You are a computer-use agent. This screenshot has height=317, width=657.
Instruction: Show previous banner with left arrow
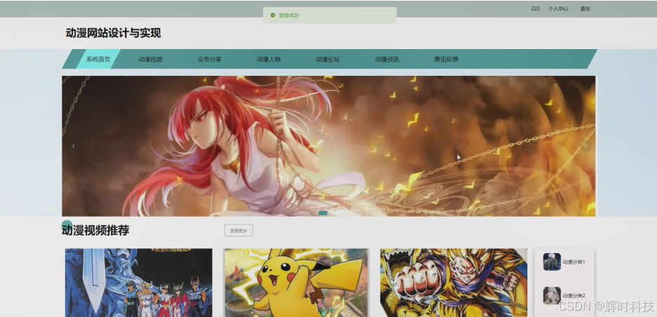(x=74, y=146)
